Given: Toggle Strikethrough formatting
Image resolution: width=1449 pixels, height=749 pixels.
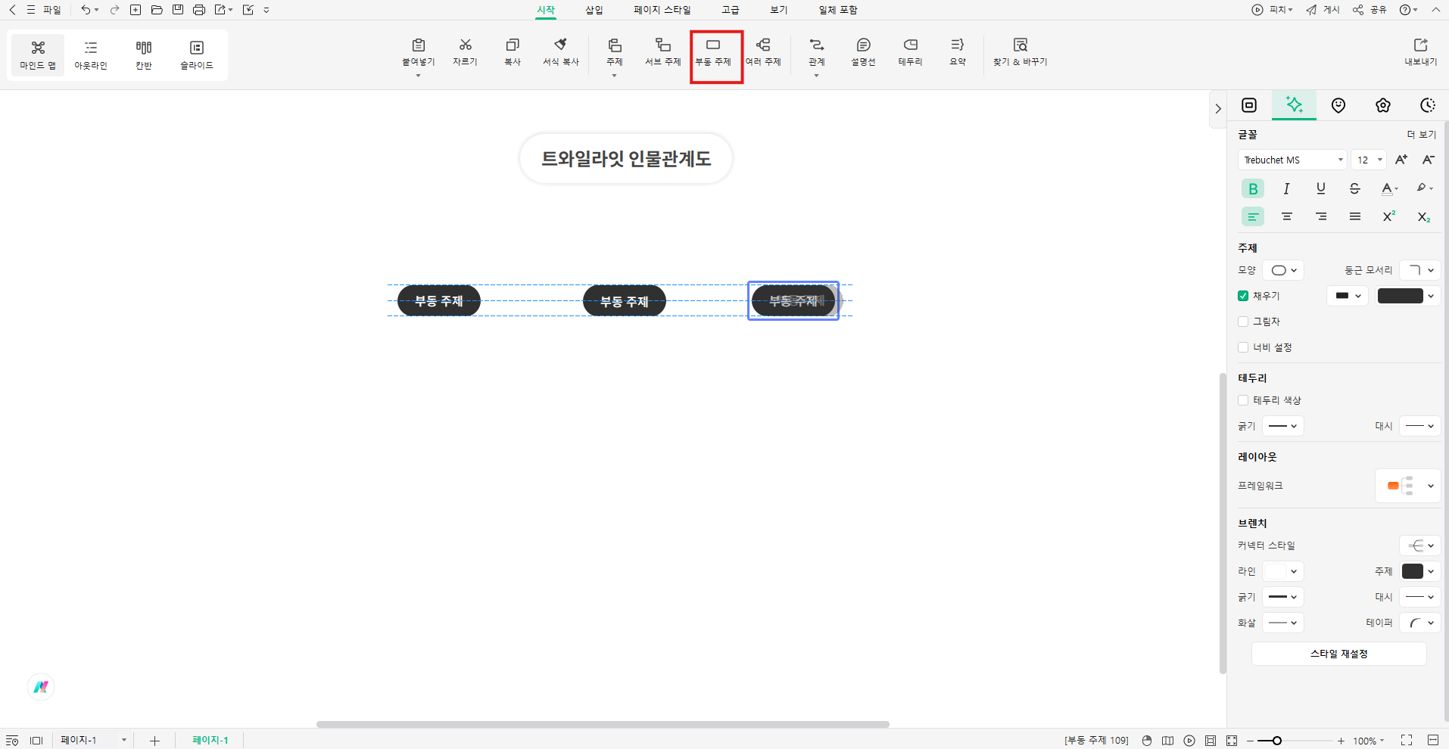Looking at the screenshot, I should point(1354,188).
